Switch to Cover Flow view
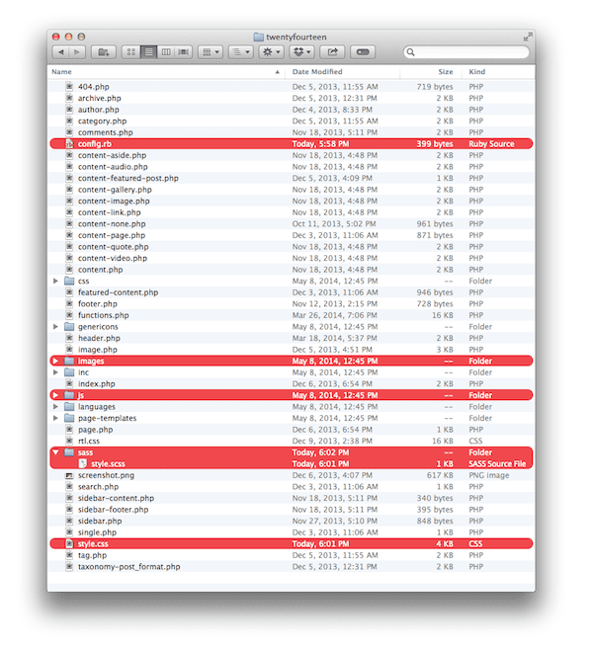Screen dimensions: 593x652 point(184,52)
